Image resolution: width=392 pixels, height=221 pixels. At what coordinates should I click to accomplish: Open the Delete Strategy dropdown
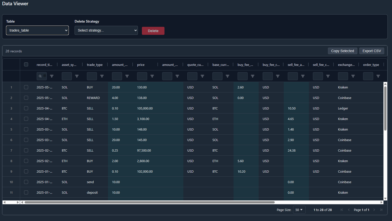tap(106, 30)
